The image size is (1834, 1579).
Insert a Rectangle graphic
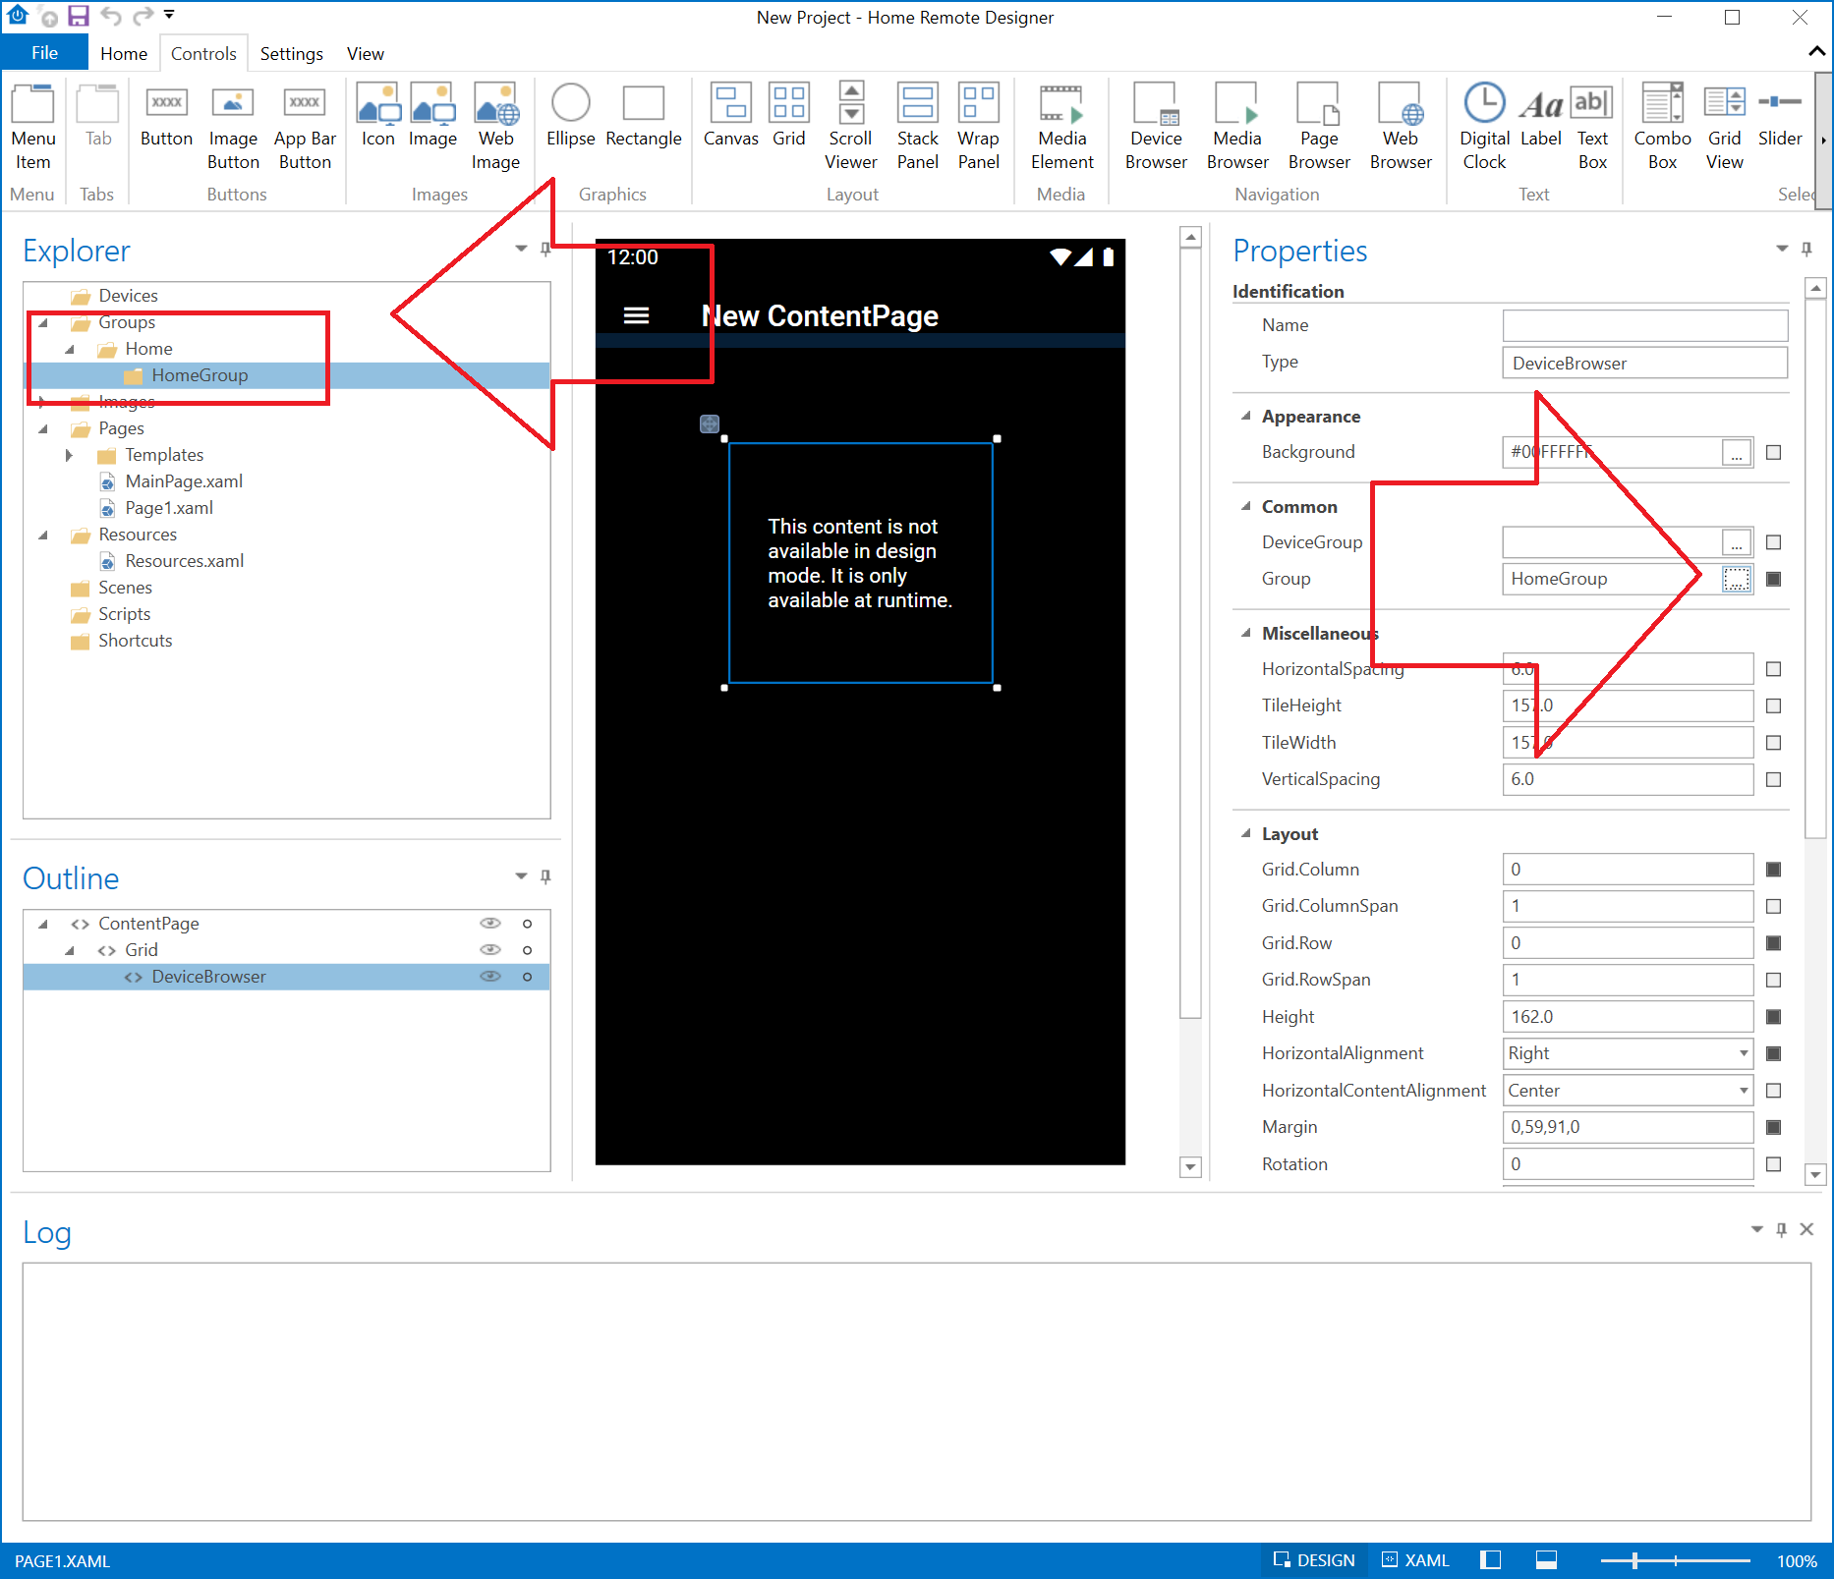644,116
